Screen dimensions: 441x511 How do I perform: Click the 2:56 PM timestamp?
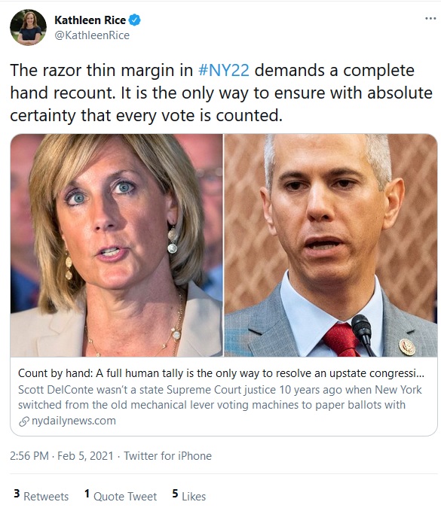click(x=29, y=456)
